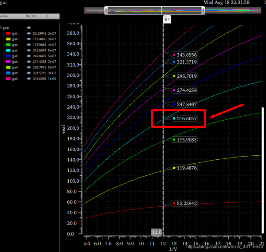The width and height of the screenshot is (266, 252).
Task: Select the 216.6057 marker data label
Action: [187, 119]
